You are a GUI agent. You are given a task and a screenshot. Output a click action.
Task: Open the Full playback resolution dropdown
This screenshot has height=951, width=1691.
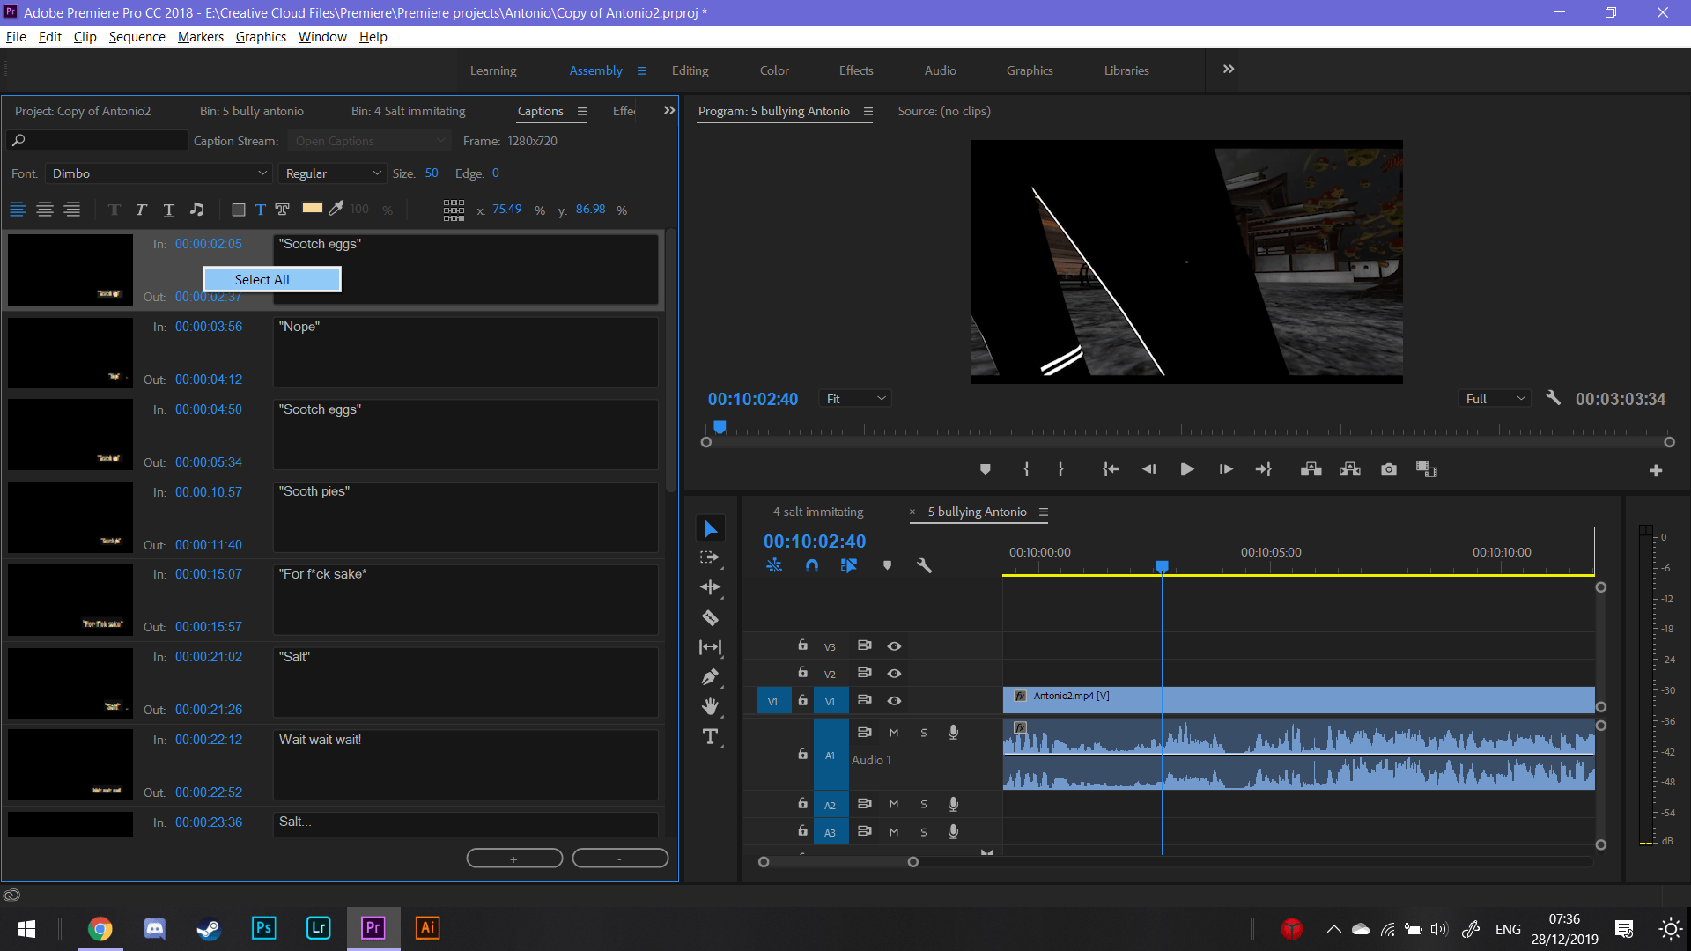pos(1495,399)
